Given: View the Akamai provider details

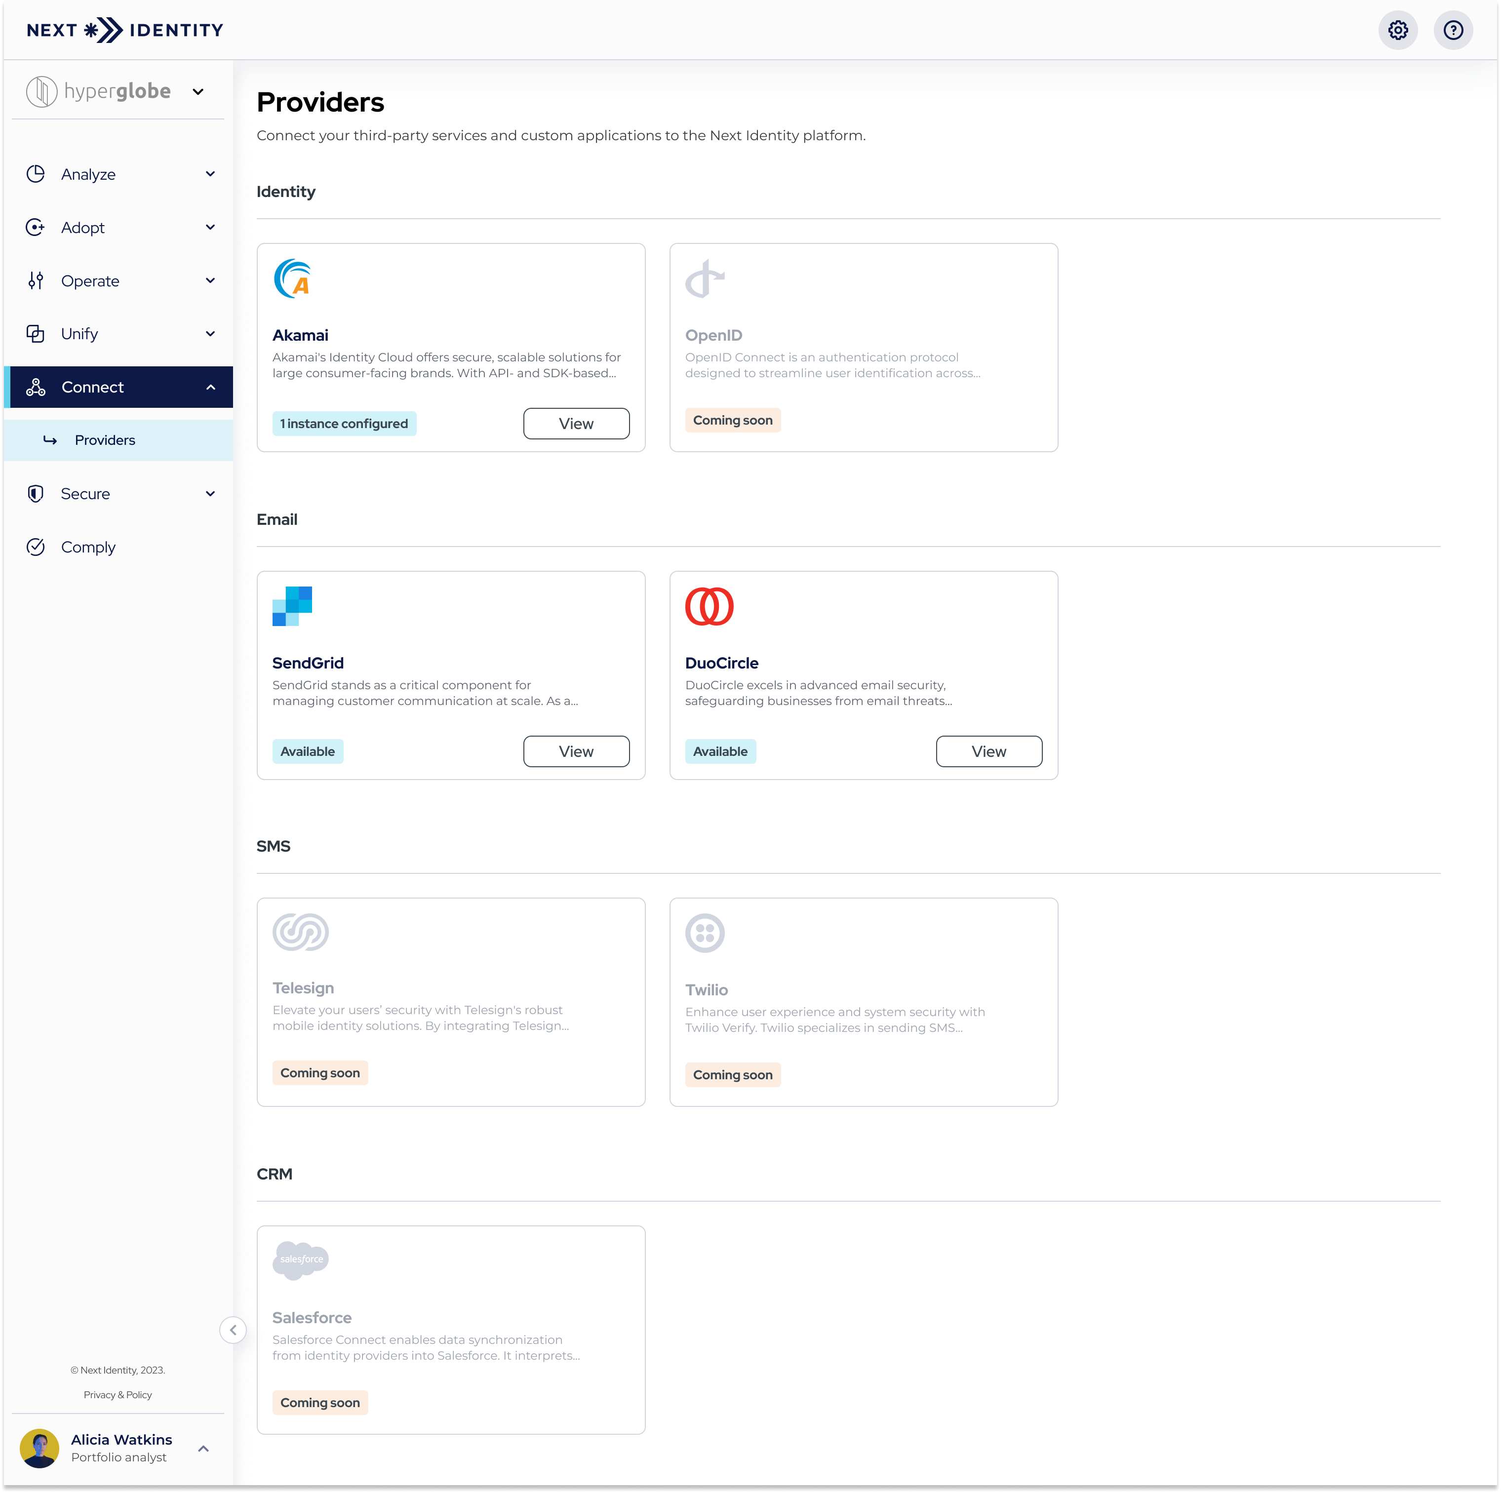Looking at the screenshot, I should tap(576, 423).
